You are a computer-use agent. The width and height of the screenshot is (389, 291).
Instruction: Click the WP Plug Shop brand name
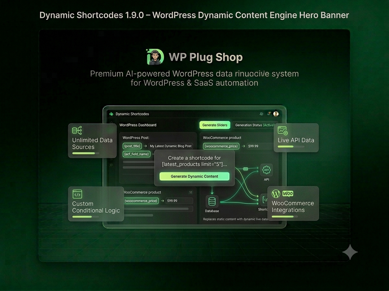206,57
